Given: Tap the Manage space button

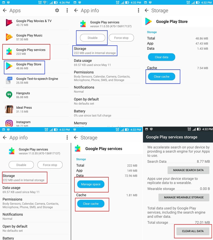Looking at the screenshot, I should [x=91, y=184].
